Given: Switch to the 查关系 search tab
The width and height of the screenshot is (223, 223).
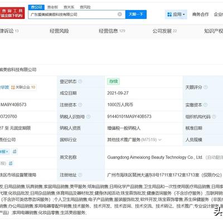Looking at the screenshot, I should pyautogui.click(x=69, y=7).
